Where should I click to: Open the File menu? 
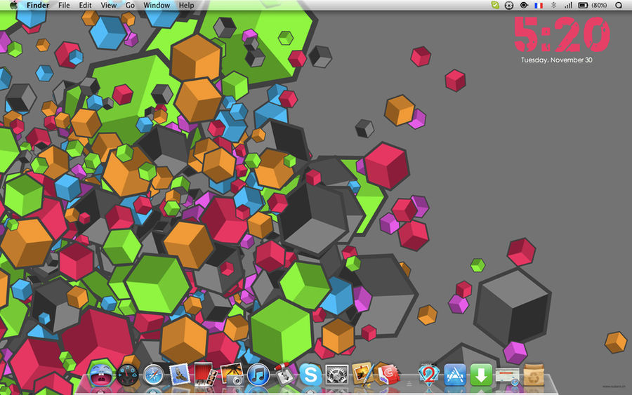point(64,5)
